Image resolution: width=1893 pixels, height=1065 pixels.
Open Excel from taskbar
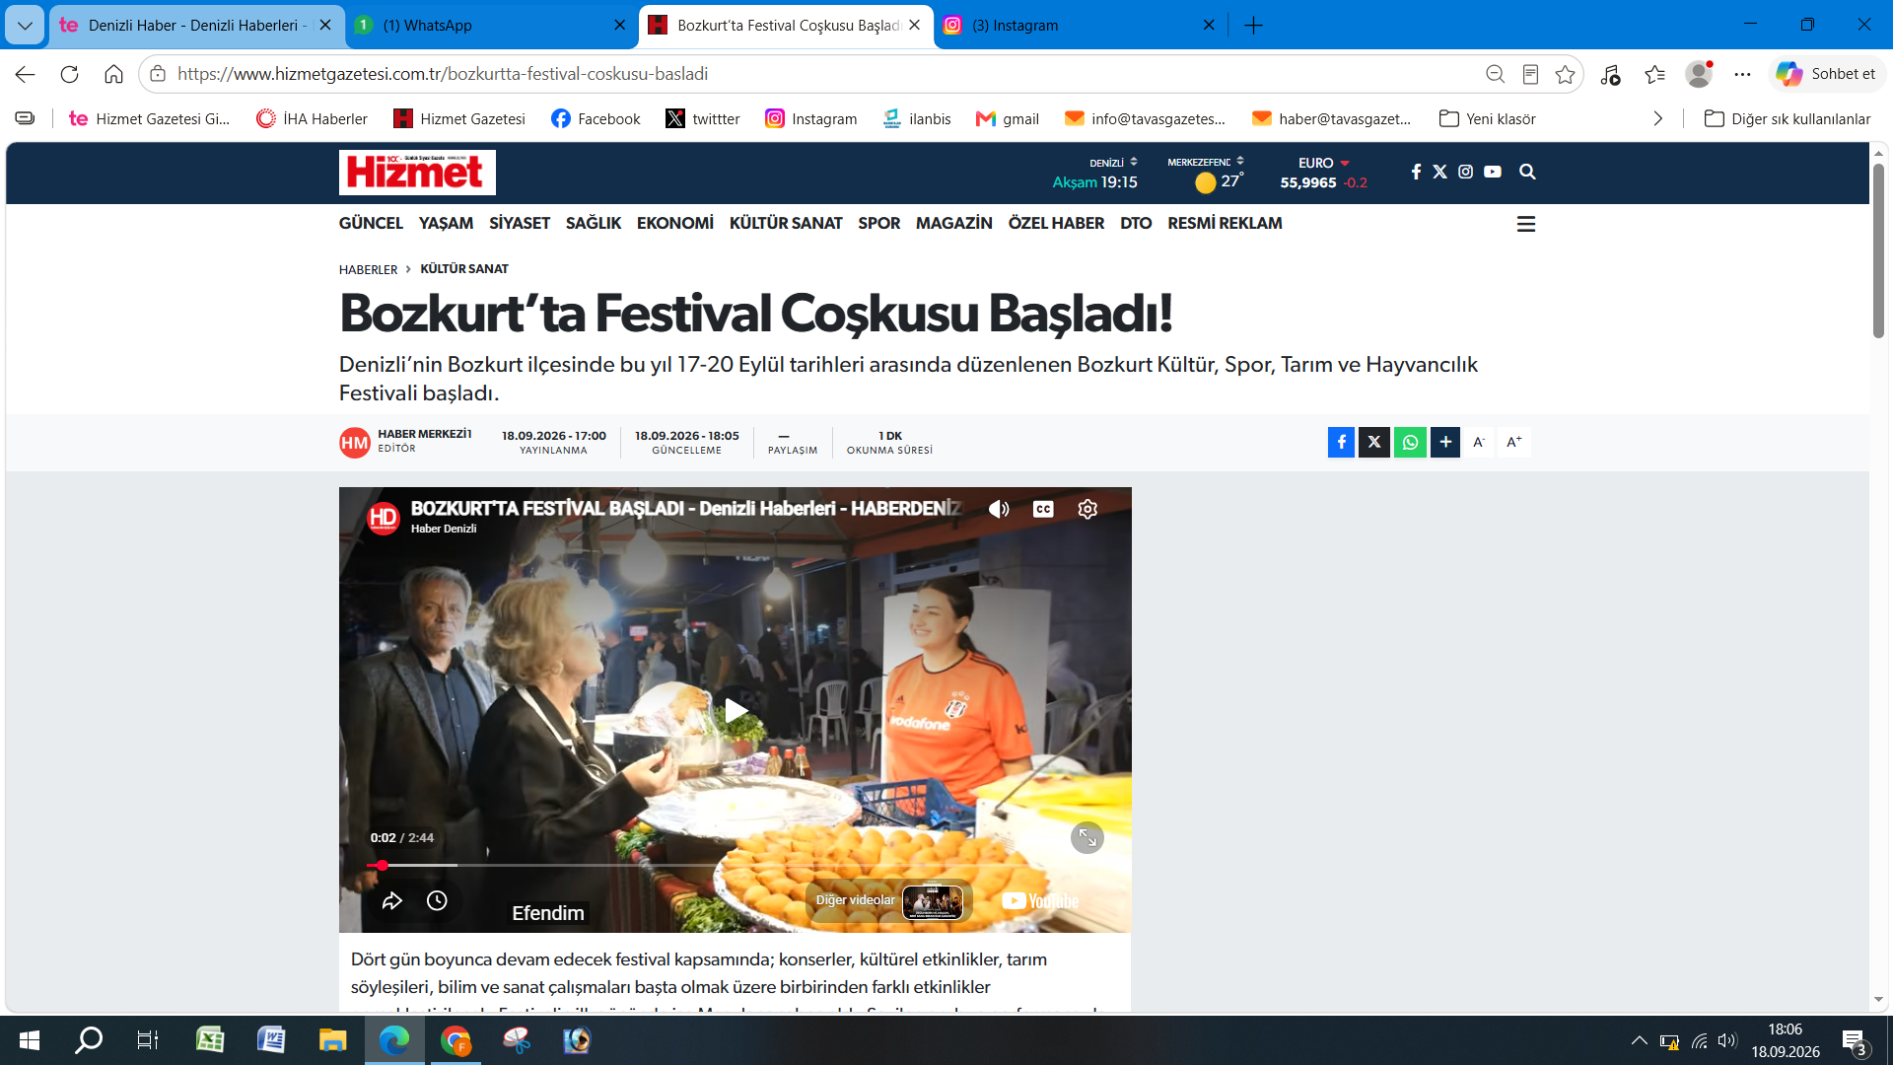[210, 1040]
